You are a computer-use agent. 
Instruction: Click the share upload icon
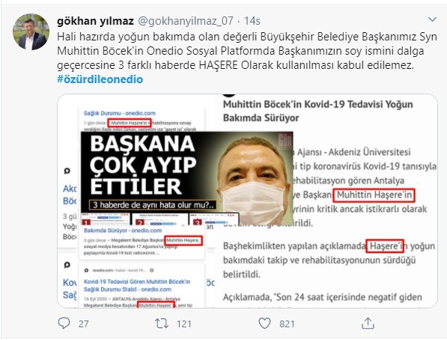point(368,324)
